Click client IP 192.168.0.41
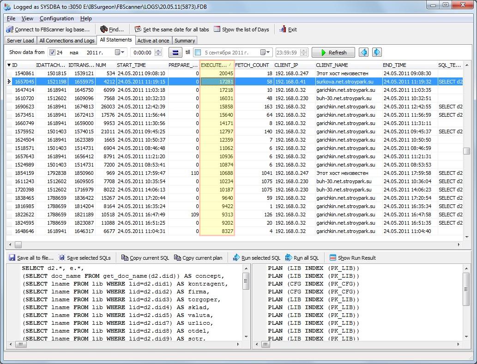This screenshot has height=364, width=477. [290, 82]
